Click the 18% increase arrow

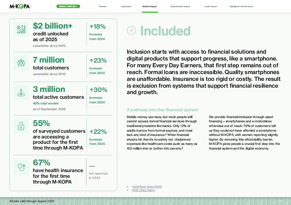(x=91, y=26)
